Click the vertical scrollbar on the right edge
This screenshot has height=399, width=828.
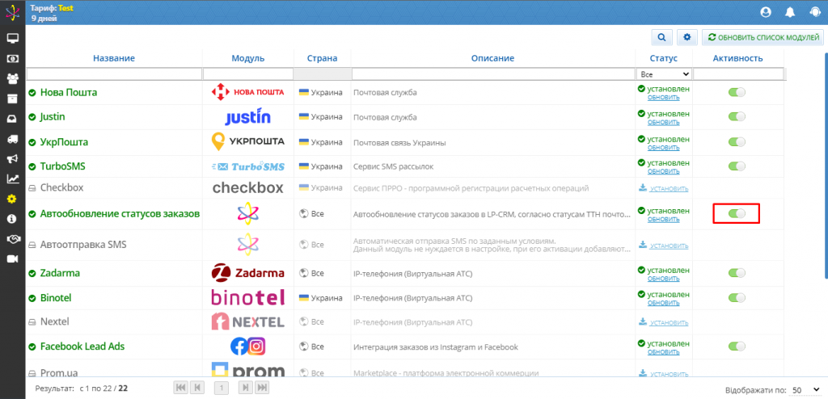point(825,164)
